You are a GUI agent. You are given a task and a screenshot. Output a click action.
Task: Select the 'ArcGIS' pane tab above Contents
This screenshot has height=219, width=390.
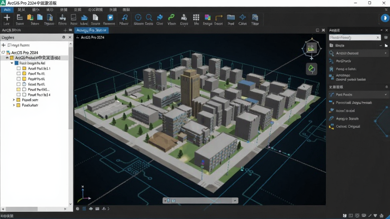pyautogui.click(x=11, y=30)
